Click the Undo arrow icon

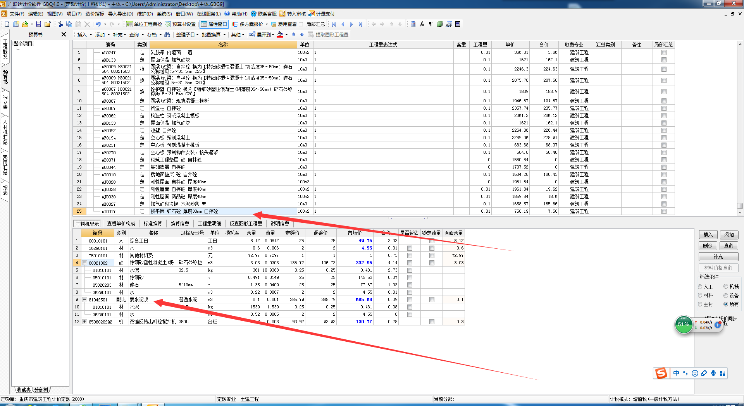coord(98,24)
